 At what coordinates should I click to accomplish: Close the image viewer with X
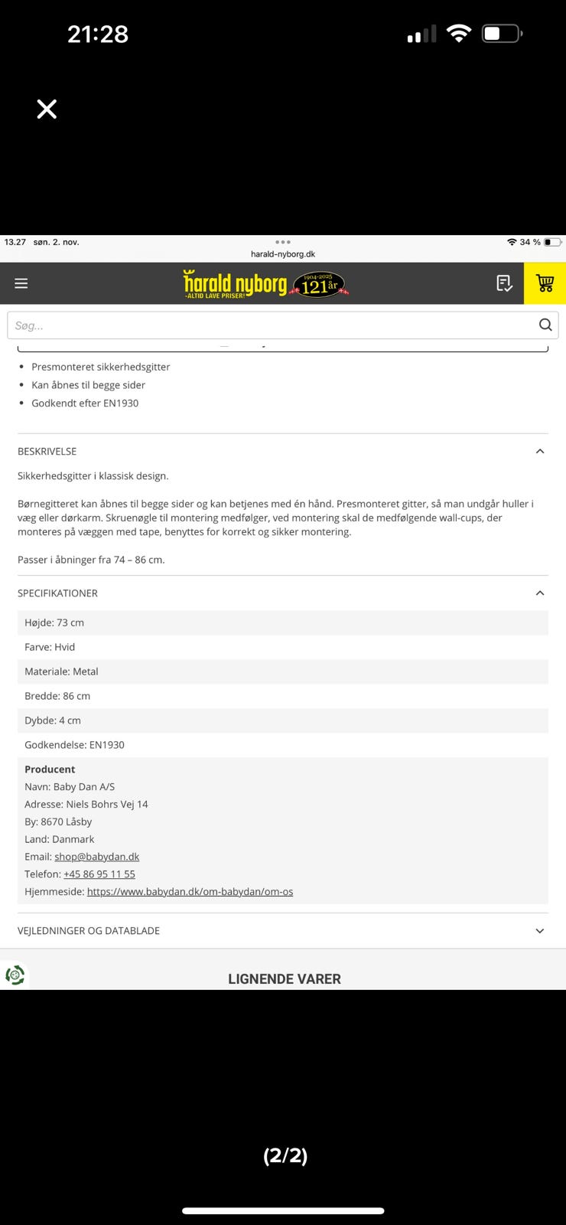(47, 109)
